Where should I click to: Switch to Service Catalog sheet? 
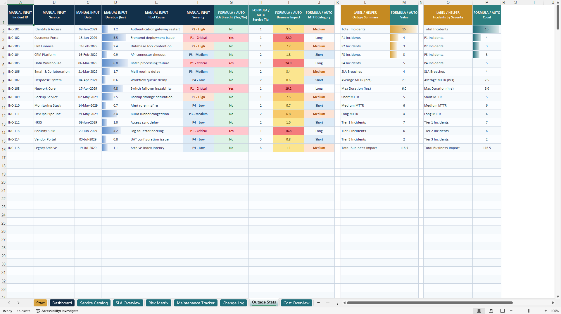[94, 303]
